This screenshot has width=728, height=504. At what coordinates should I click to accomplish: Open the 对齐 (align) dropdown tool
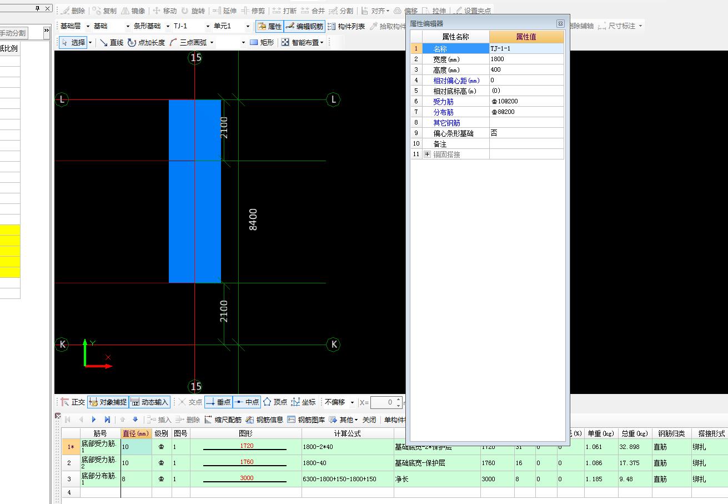(x=375, y=11)
